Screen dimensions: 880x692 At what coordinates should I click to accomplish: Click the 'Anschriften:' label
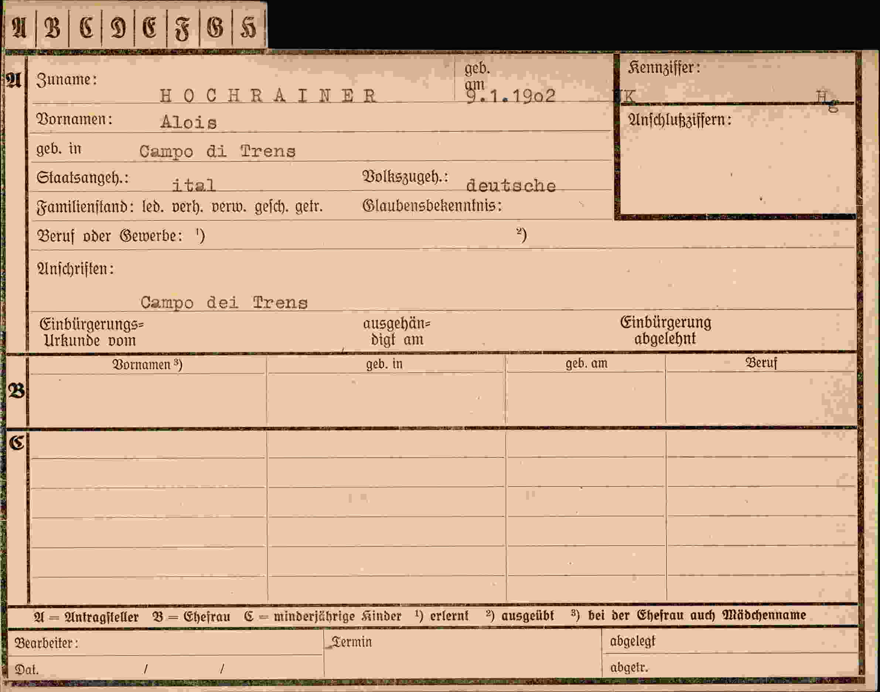coord(75,269)
